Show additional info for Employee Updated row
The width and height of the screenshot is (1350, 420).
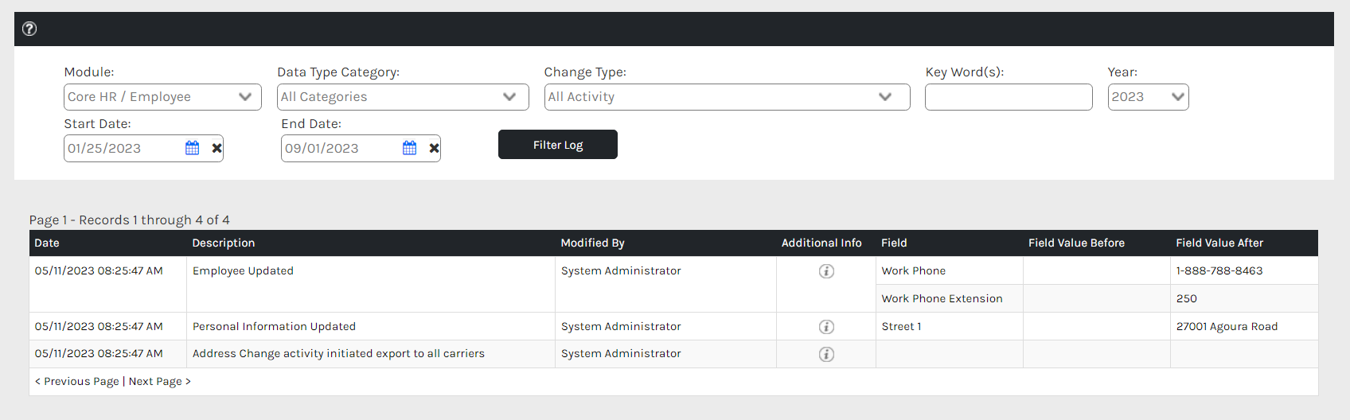pos(826,271)
